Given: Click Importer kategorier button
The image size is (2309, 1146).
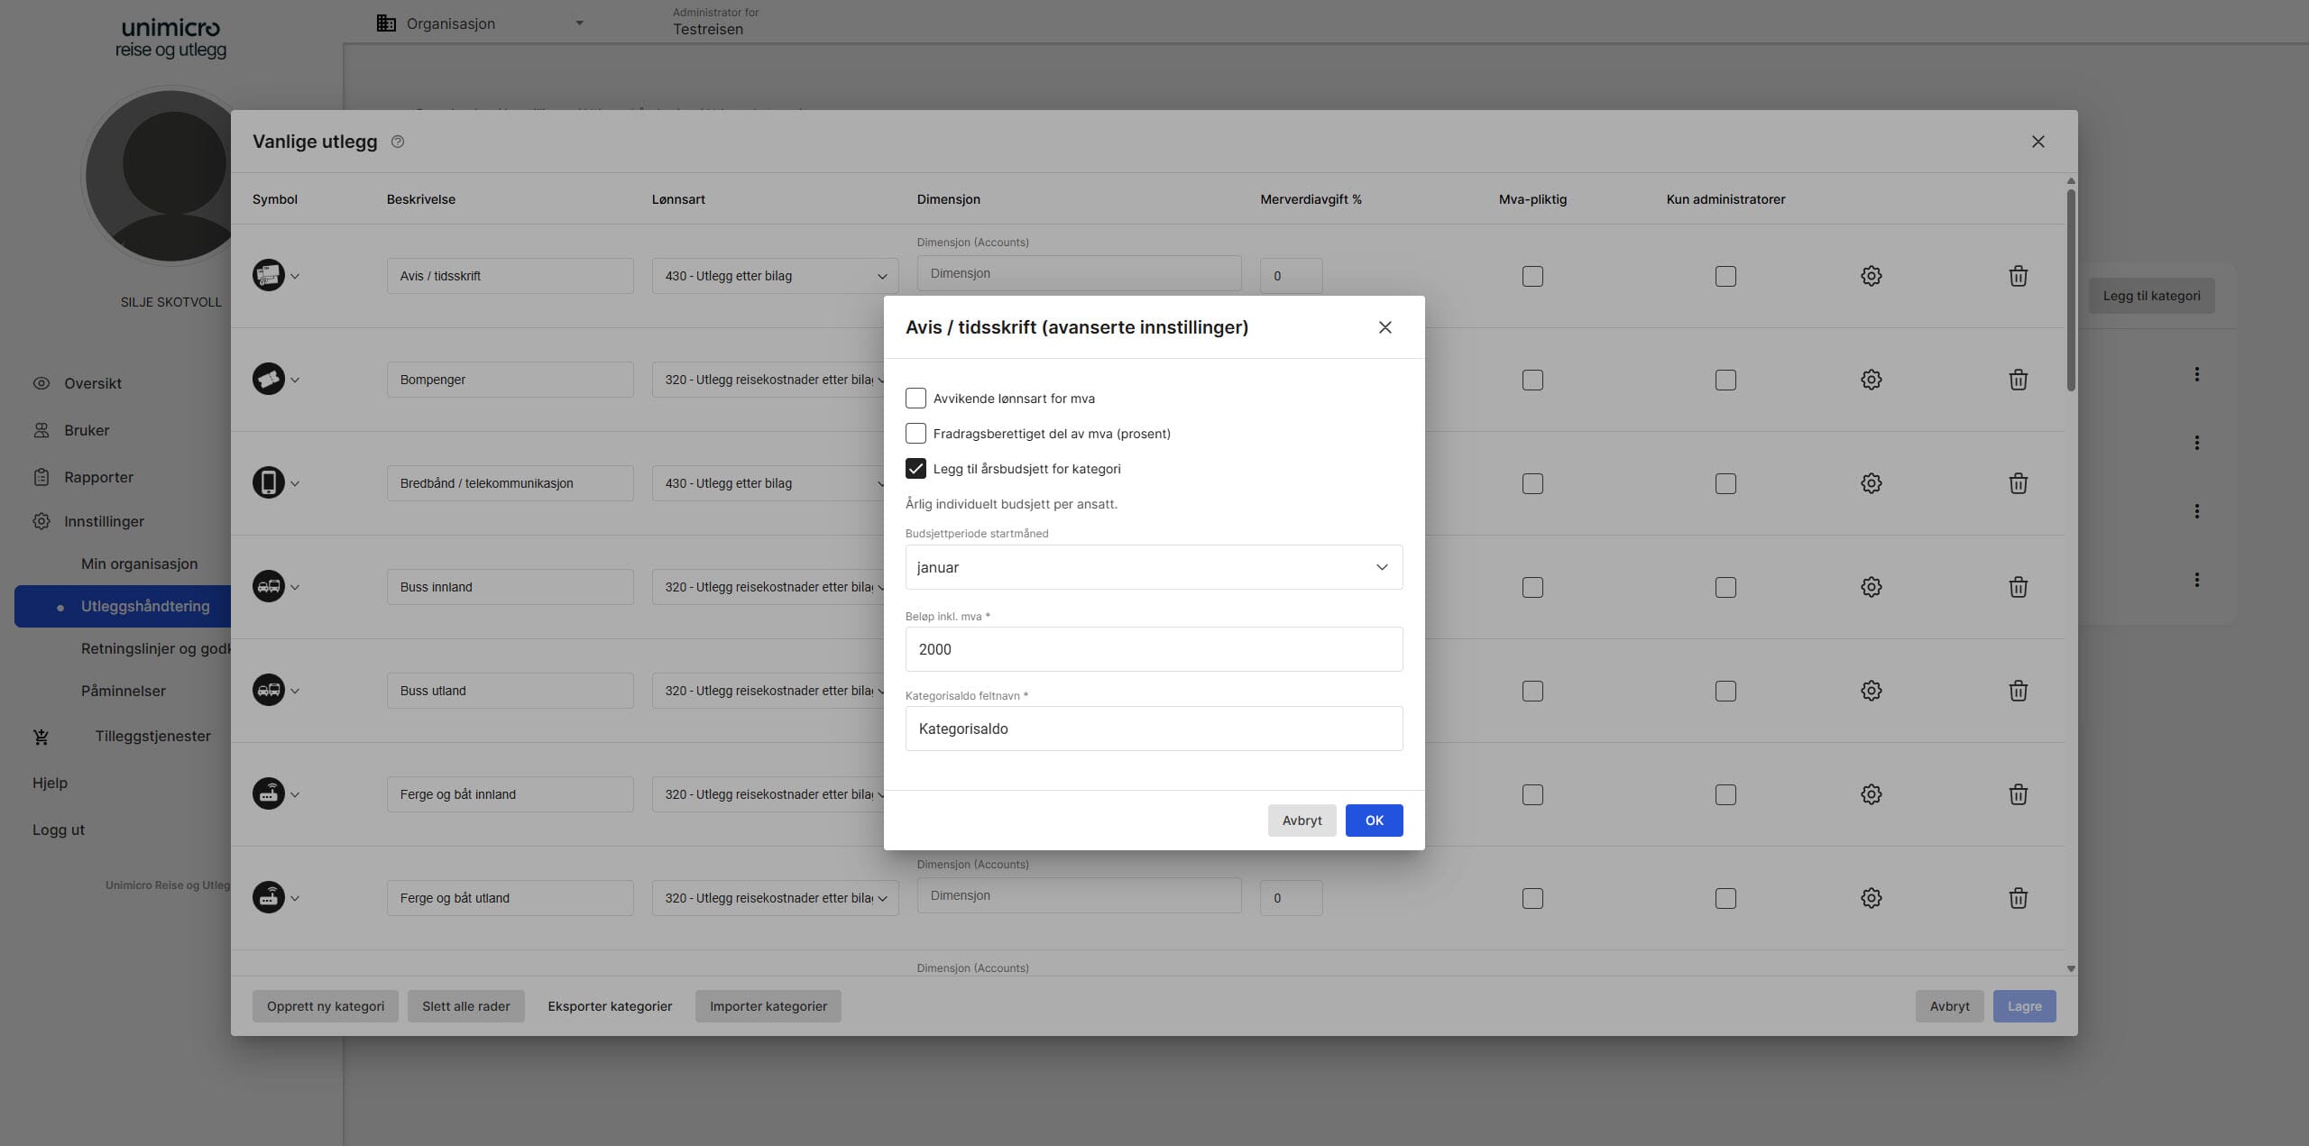Looking at the screenshot, I should coord(768,1006).
